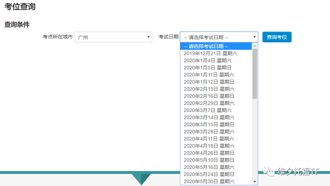330x186 pixels.
Task: Choose 2020年5月24日 星期日 date
Action: coord(216,174)
